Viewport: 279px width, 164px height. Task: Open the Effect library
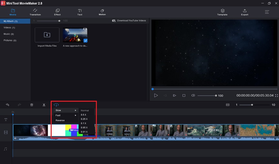(57, 12)
